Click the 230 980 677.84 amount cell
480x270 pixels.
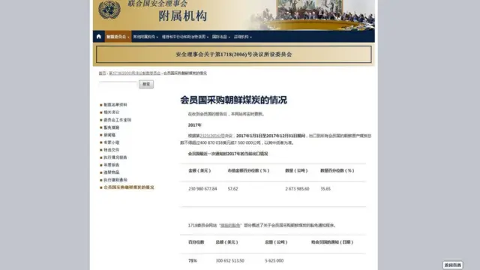(x=202, y=189)
